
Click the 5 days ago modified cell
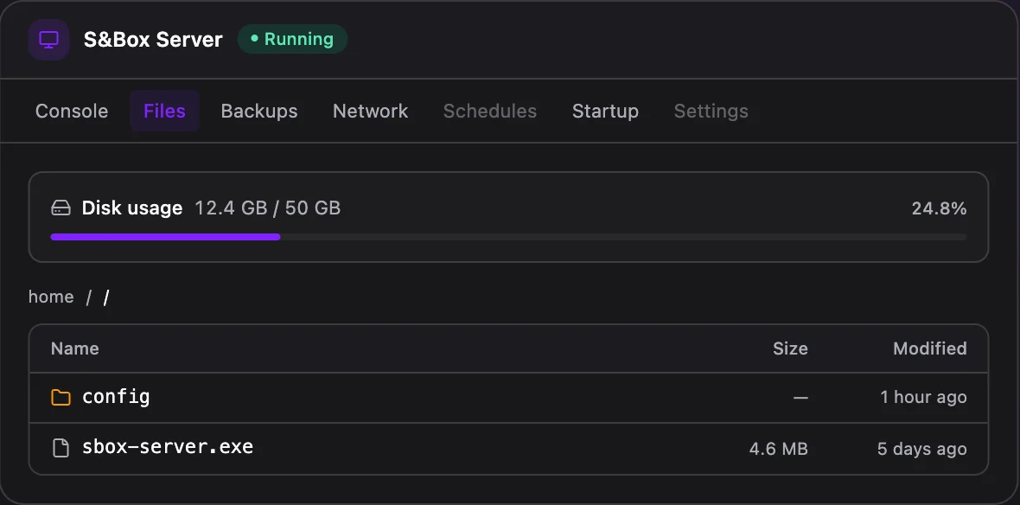[x=921, y=449]
